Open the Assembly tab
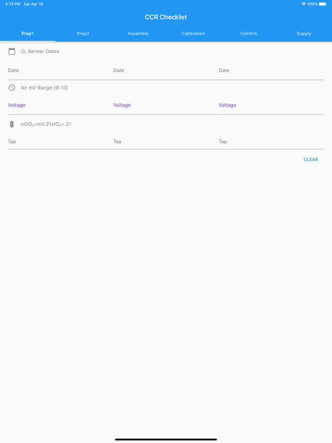Image resolution: width=332 pixels, height=443 pixels. point(138,34)
